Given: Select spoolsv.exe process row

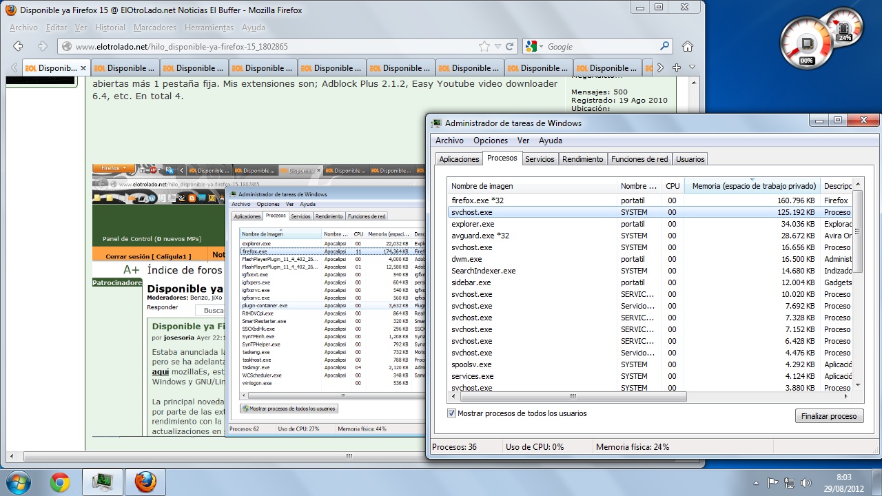Looking at the screenshot, I should coord(650,364).
